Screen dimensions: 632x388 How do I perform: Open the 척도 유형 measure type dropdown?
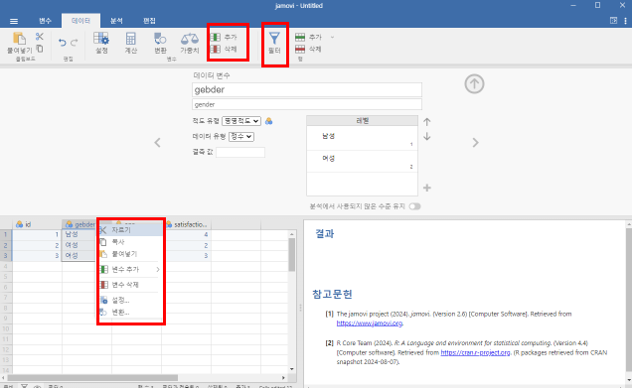pyautogui.click(x=241, y=121)
